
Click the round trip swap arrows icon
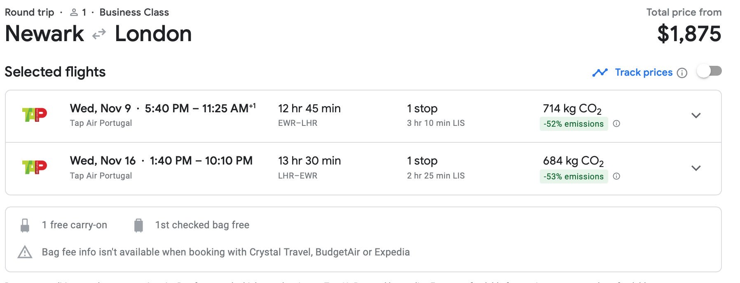click(99, 34)
